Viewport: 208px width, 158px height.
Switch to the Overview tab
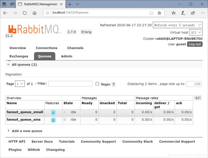(x=18, y=48)
